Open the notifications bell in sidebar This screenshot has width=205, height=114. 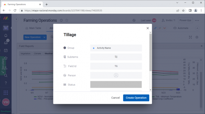pos(6,35)
